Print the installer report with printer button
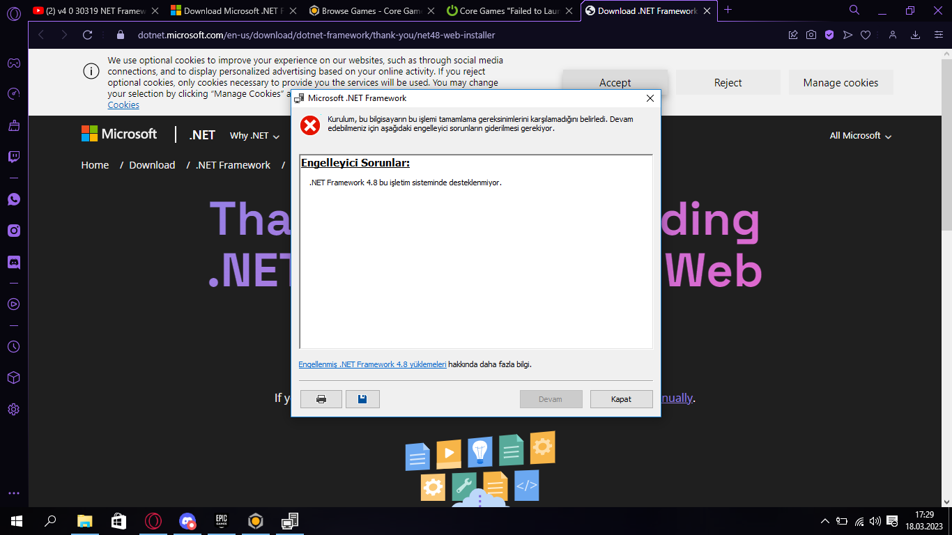This screenshot has width=952, height=535. [x=321, y=399]
